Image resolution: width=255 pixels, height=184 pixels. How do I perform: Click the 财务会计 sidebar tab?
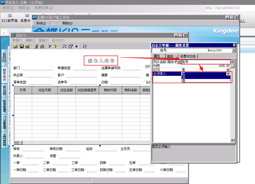4,74
